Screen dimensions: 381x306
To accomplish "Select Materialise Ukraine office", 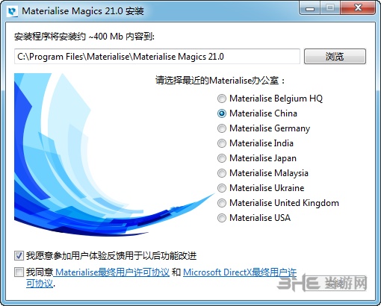I will pos(222,188).
